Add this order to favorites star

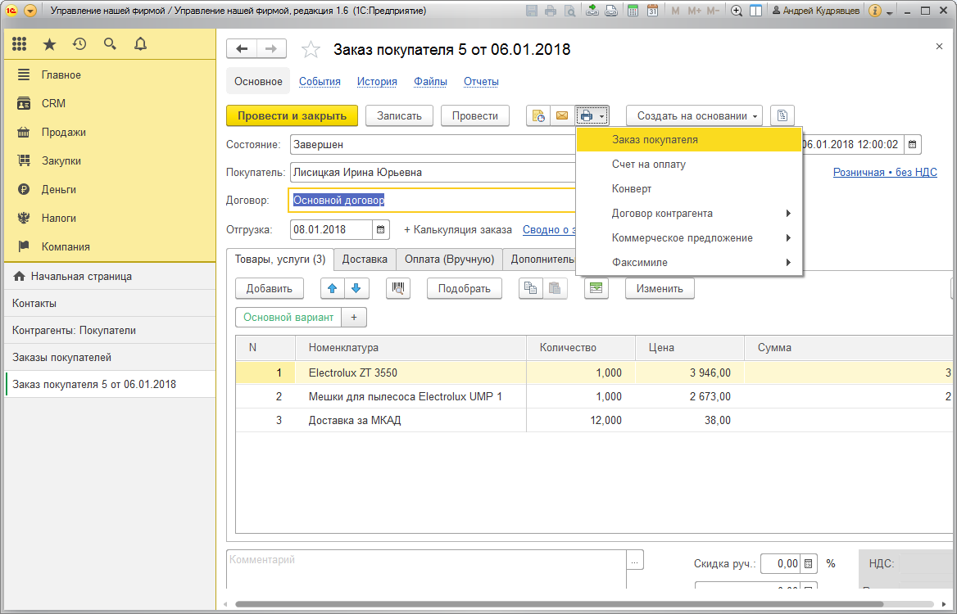click(311, 49)
